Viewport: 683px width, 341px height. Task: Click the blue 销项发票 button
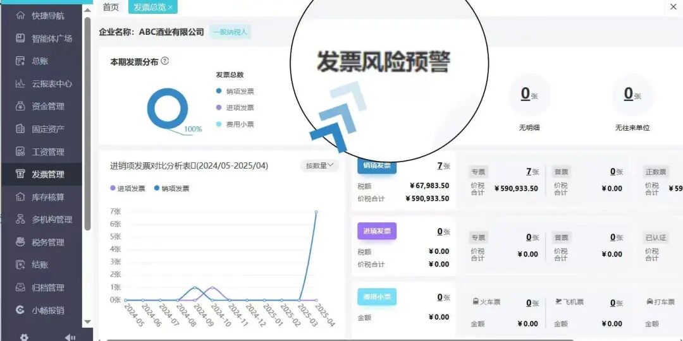377,165
